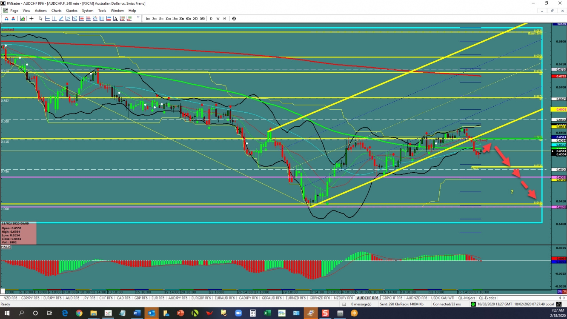Open the chart indicators toolbar icon
The height and width of the screenshot is (319, 567).
(22, 19)
